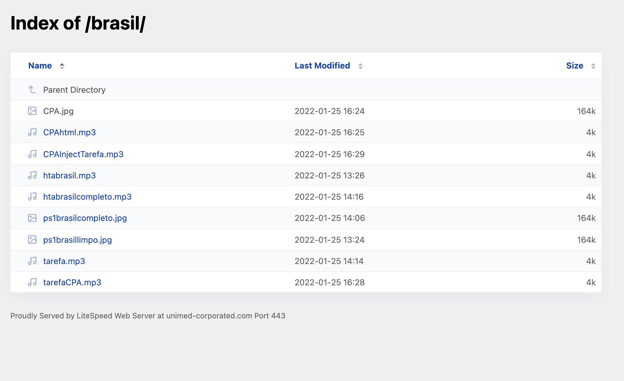The height and width of the screenshot is (381, 624).
Task: Toggle the sort arrows next to Size
Action: 593,66
